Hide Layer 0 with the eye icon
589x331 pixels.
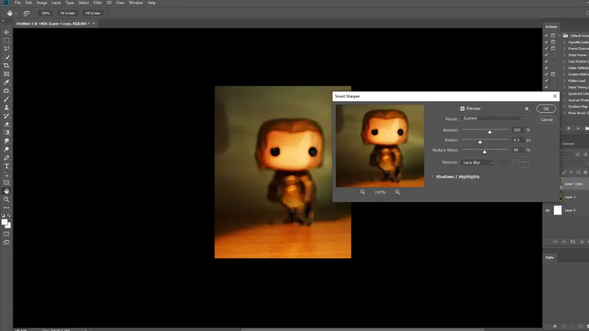[548, 210]
